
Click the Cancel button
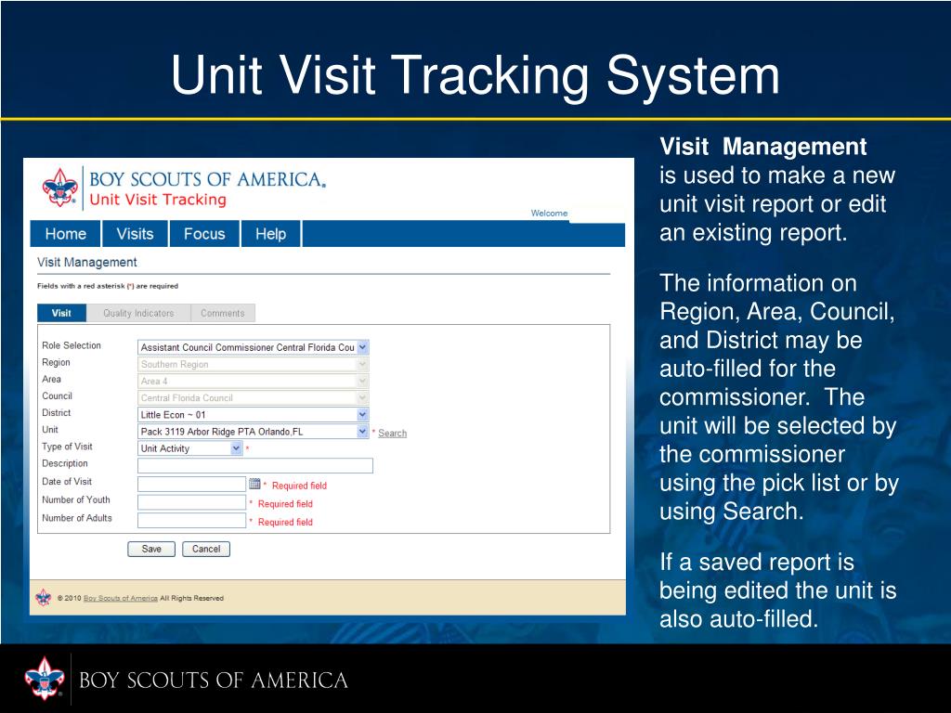click(206, 549)
